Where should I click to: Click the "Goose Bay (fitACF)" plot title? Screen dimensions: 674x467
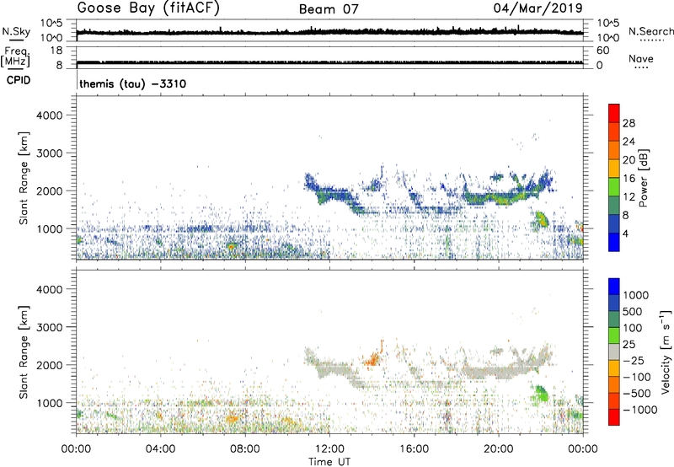coord(148,8)
